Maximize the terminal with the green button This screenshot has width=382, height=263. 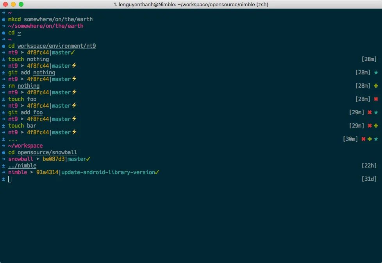coord(21,4)
